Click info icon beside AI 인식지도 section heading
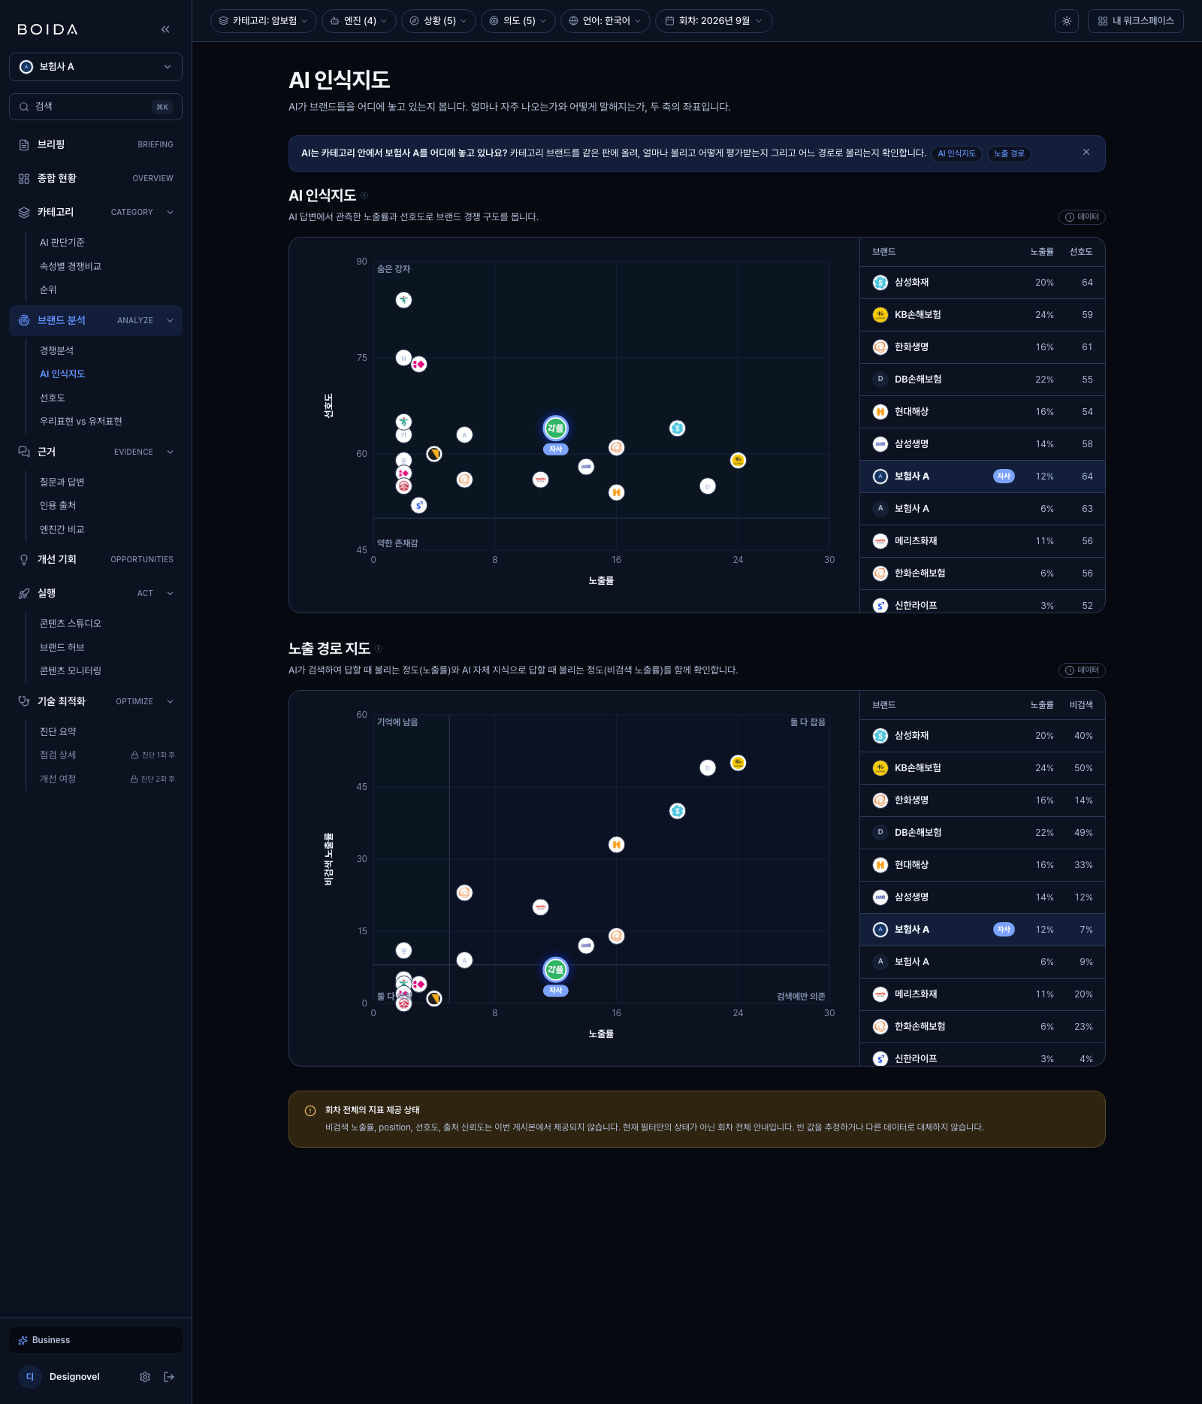 364,195
